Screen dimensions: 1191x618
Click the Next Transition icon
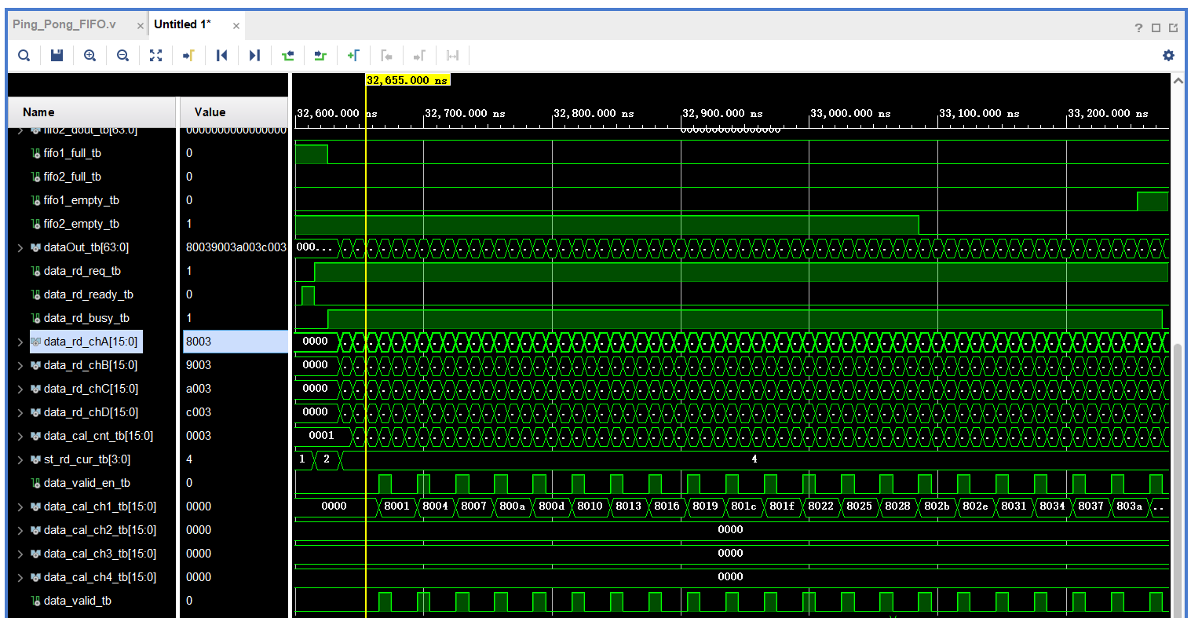(320, 55)
